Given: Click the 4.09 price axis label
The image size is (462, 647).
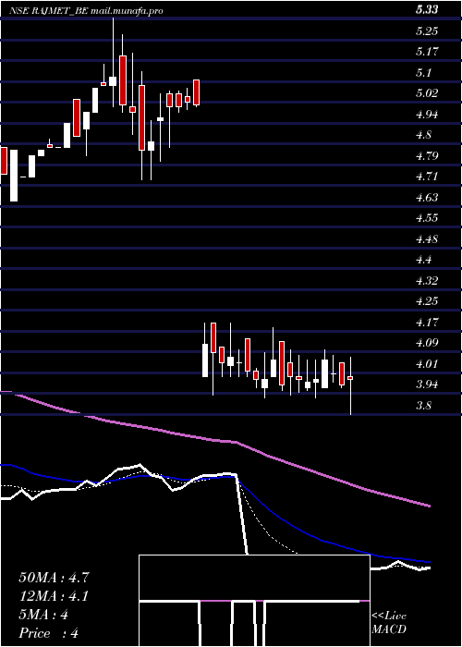Looking at the screenshot, I should [427, 343].
